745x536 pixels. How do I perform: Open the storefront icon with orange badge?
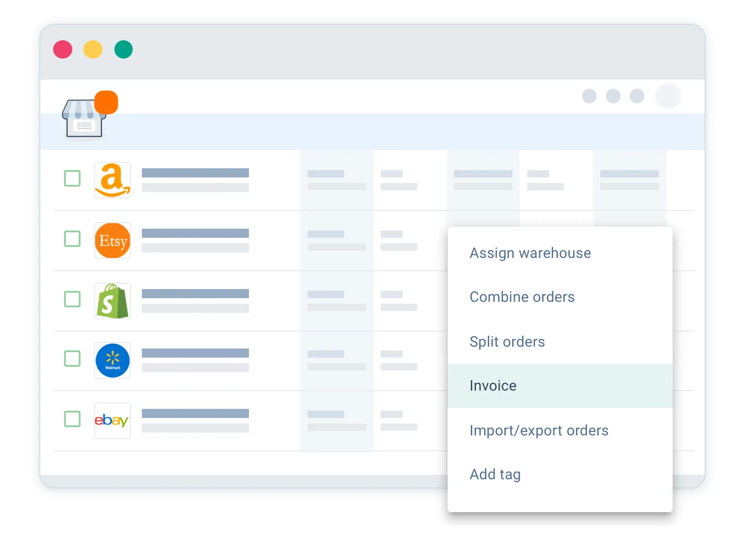pyautogui.click(x=90, y=115)
